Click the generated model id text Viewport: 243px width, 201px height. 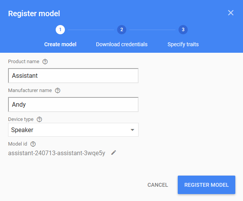(x=56, y=153)
